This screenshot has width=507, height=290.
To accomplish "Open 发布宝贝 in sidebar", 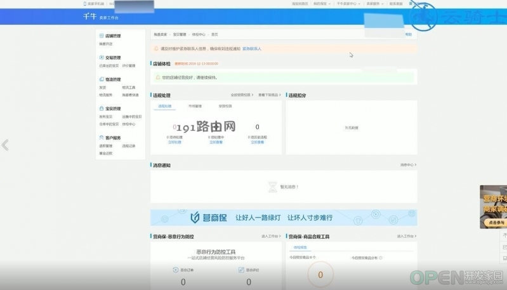I will pyautogui.click(x=106, y=117).
